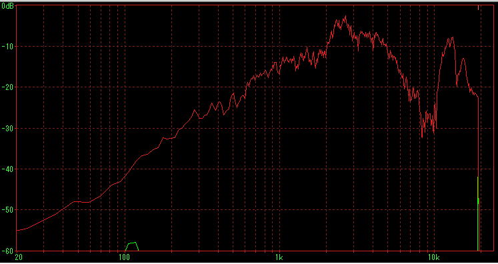
Task: Click the -40 dB axis label
Action: [8, 169]
